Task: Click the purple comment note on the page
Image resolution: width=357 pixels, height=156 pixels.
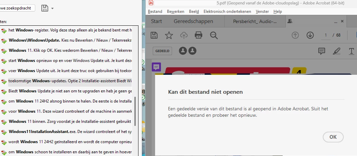Action: [156, 67]
